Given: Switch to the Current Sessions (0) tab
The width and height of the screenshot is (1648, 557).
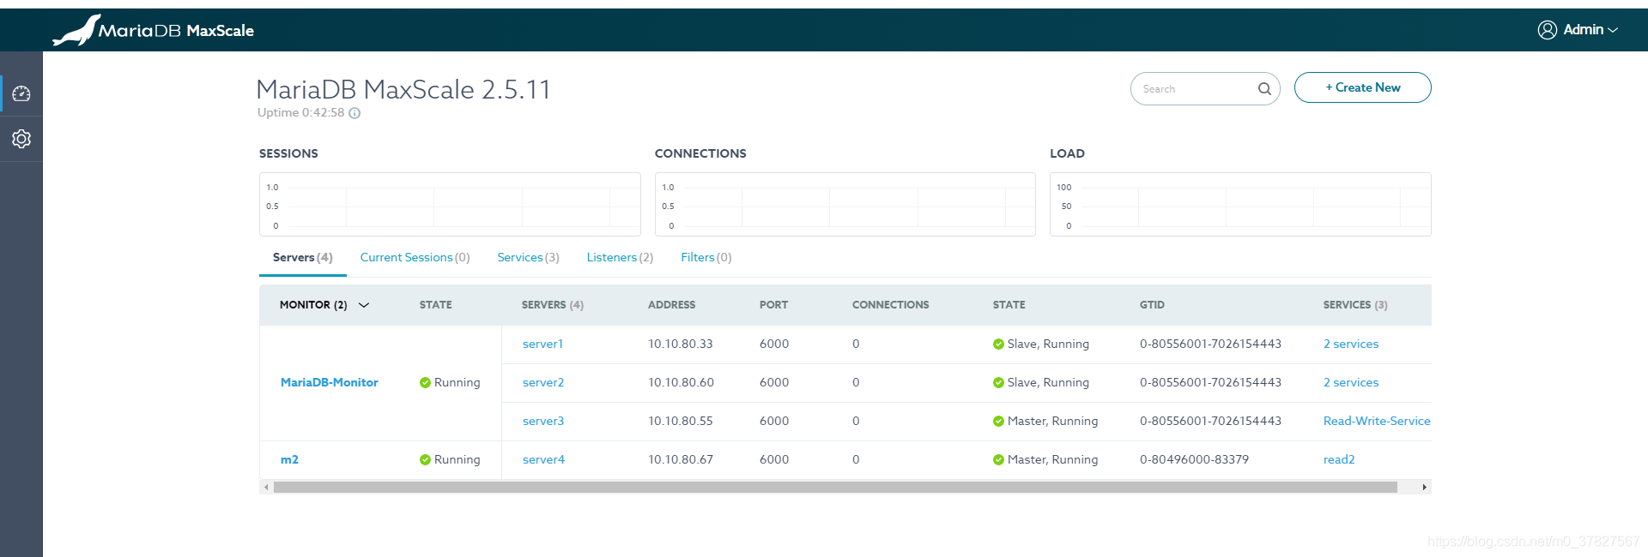Looking at the screenshot, I should click(x=415, y=257).
